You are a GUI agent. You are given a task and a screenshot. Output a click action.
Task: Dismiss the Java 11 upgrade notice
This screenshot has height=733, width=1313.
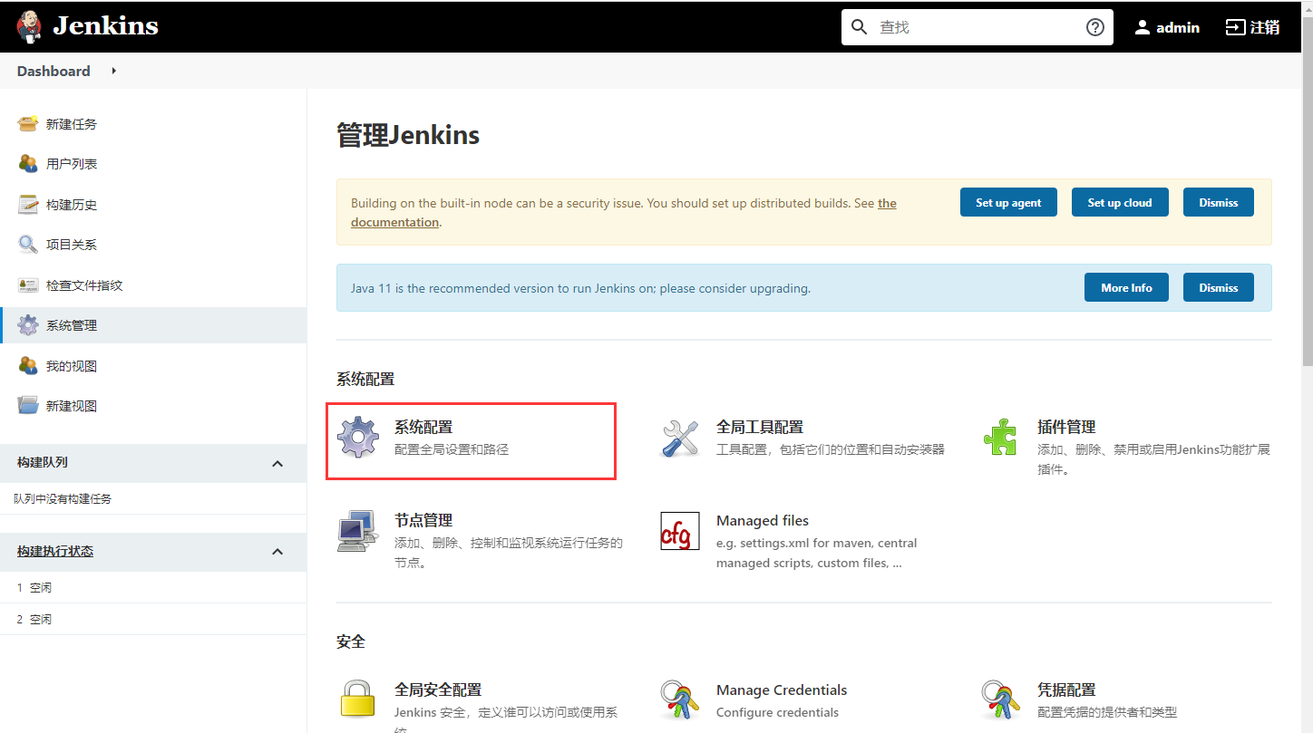[1218, 287]
